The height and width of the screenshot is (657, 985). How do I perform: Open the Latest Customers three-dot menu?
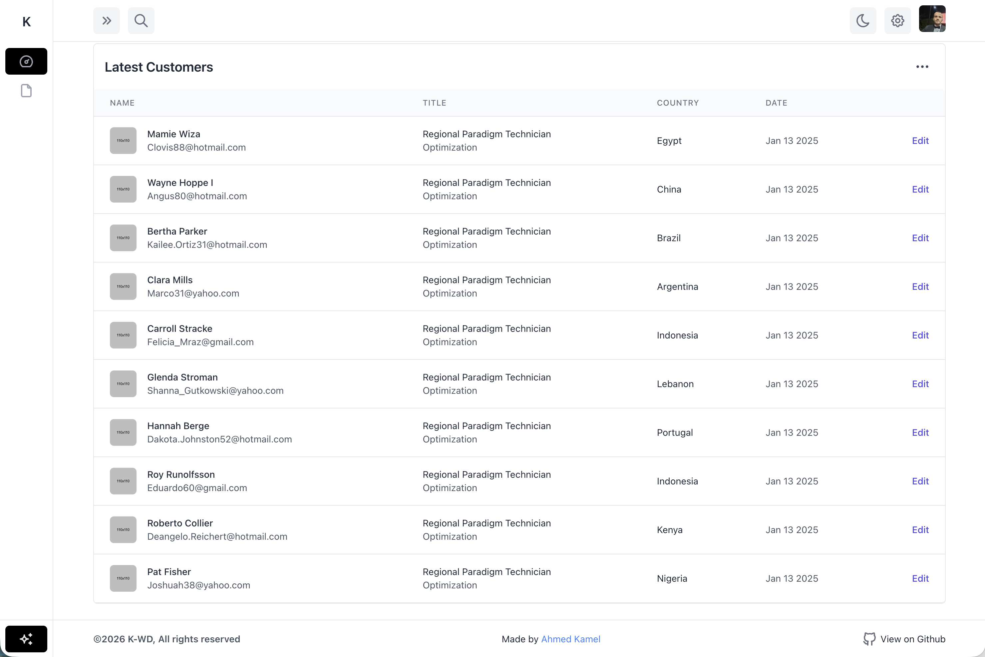point(922,67)
